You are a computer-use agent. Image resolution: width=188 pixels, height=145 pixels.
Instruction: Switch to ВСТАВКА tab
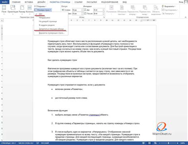[x=29, y=2]
